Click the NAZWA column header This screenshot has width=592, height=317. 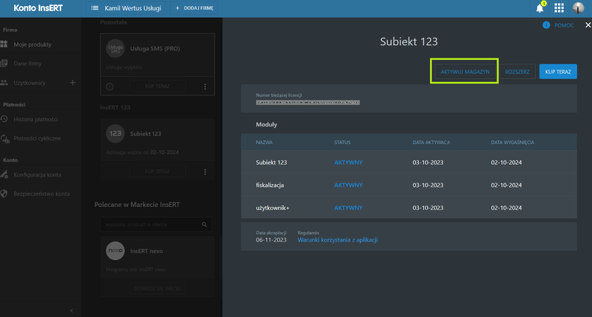tap(264, 143)
